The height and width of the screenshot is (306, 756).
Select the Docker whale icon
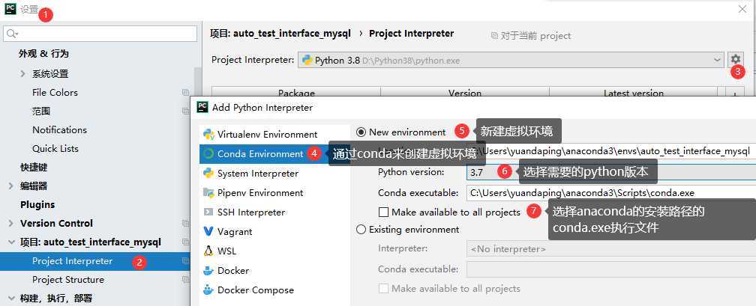click(208, 270)
